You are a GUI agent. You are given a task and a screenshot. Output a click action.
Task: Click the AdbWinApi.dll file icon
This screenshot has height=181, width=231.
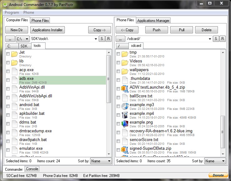[15, 89]
